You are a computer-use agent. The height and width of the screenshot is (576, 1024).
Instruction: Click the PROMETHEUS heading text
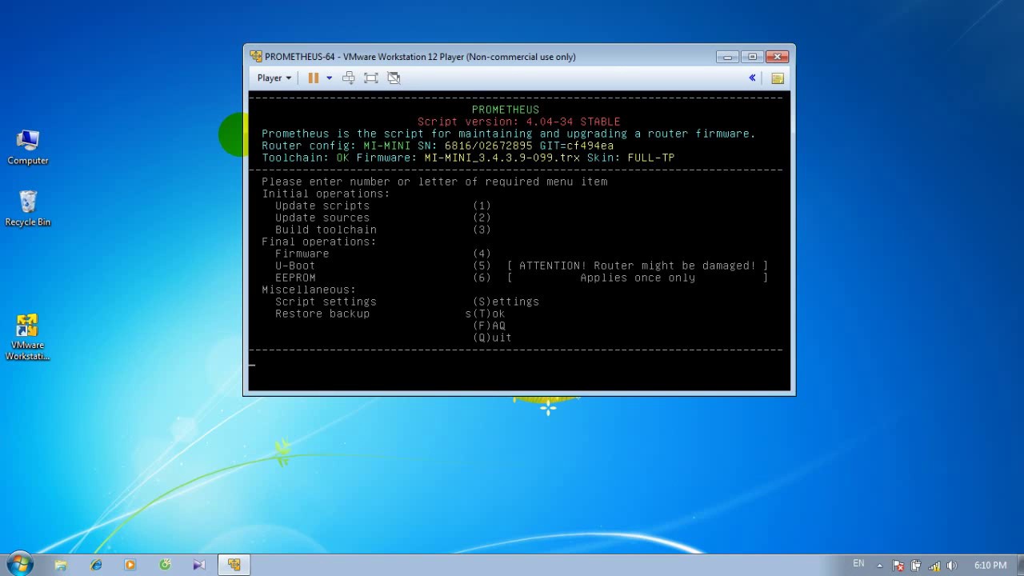pos(506,110)
